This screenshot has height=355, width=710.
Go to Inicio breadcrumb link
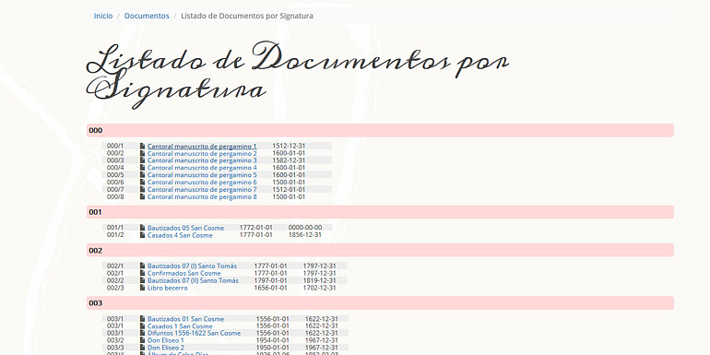point(103,16)
